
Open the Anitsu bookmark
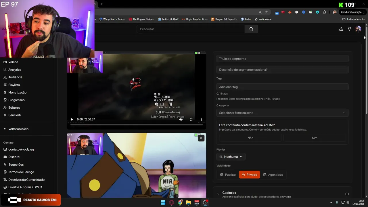pyautogui.click(x=246, y=19)
